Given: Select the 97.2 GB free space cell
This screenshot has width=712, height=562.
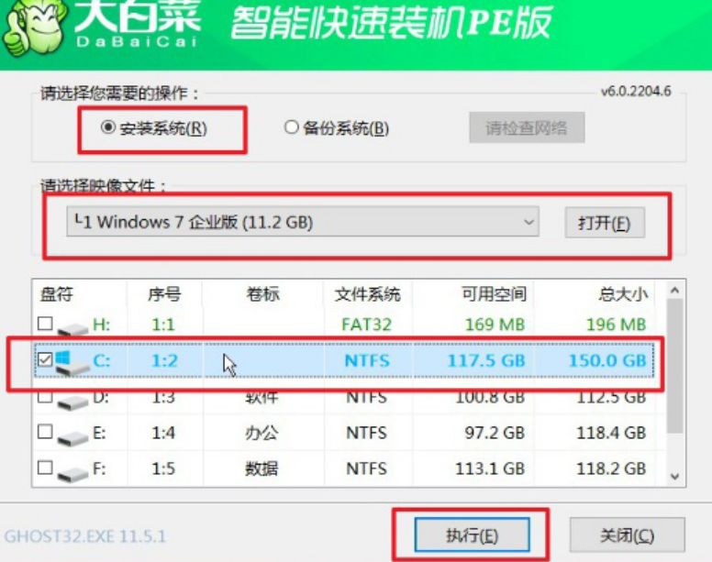Looking at the screenshot, I should [x=495, y=433].
